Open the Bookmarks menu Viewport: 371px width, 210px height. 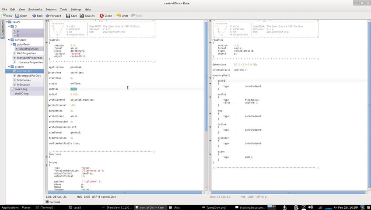pyautogui.click(x=35, y=9)
